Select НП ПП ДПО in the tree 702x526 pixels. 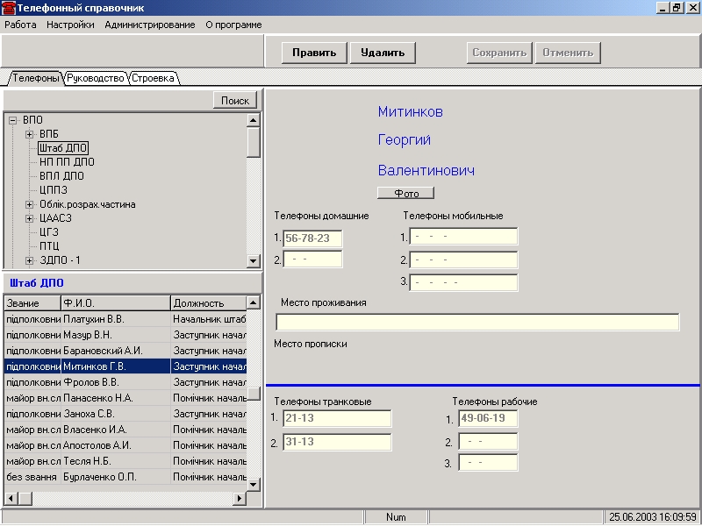click(x=67, y=162)
